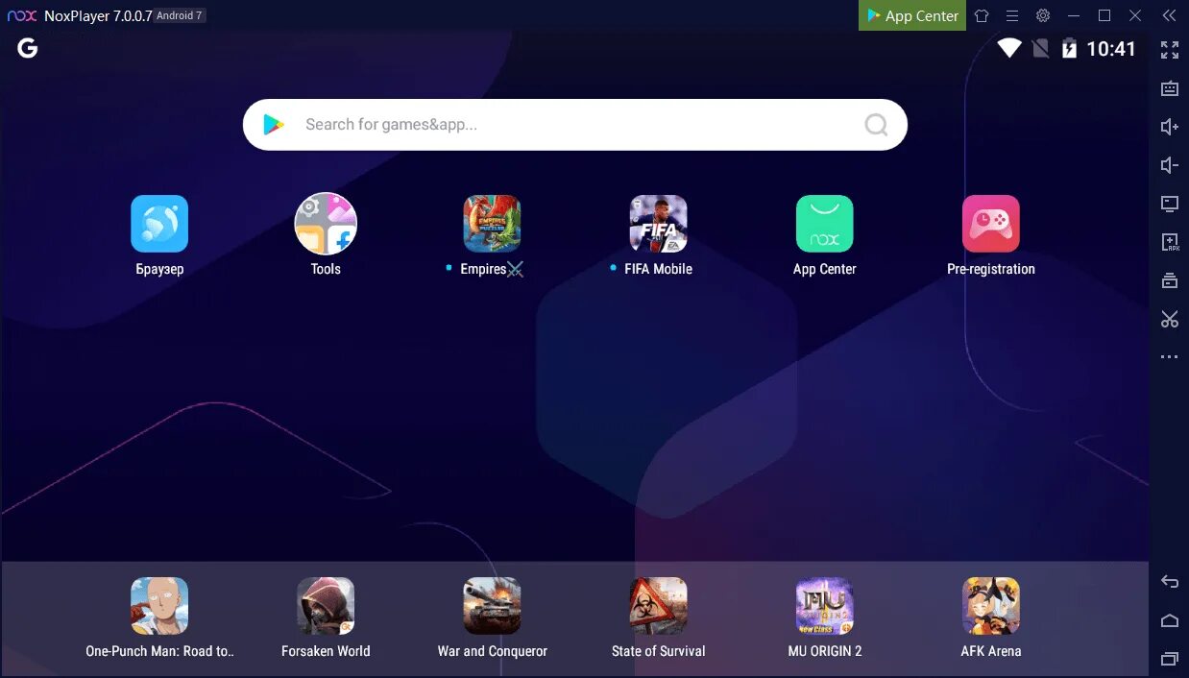Launch One-Punch Man: Road to.. game
The height and width of the screenshot is (678, 1189).
(159, 606)
